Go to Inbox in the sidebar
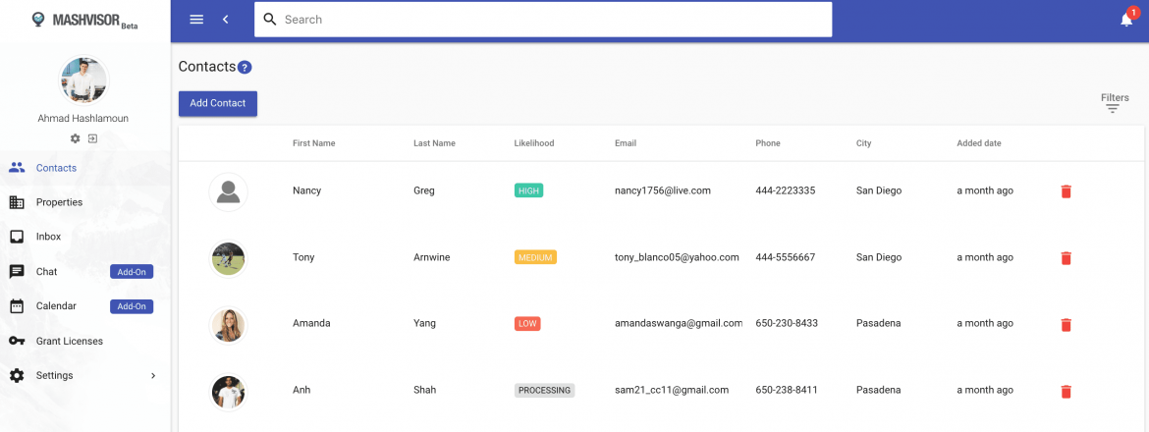Image resolution: width=1149 pixels, height=432 pixels. point(48,237)
